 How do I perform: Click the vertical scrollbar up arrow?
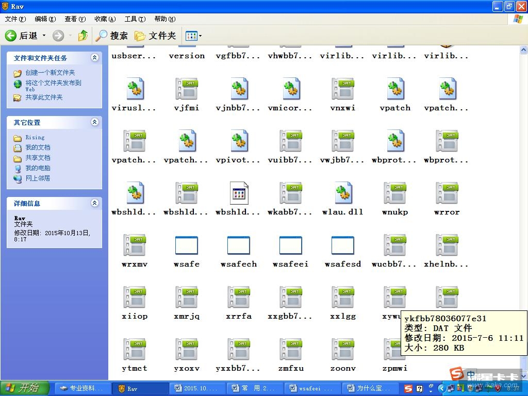point(523,50)
